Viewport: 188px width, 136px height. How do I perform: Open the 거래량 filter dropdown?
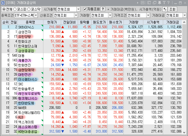110,15
